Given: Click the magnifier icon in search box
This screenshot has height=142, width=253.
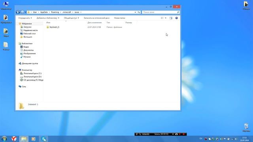Looking at the screenshot, I should (x=178, y=12).
